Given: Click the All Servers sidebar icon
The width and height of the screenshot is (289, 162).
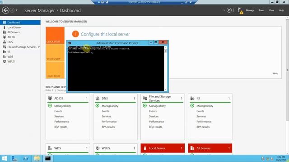Looking at the screenshot, I should point(5,32).
